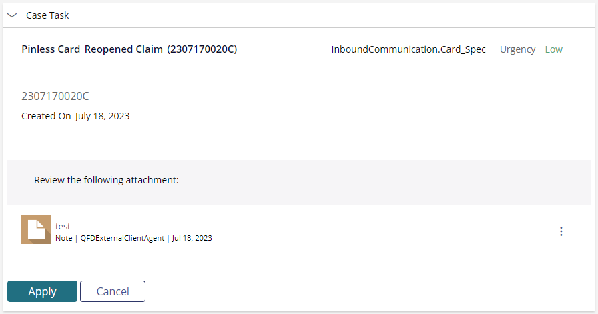Viewport: 598px width, 314px height.
Task: Click the Jul 18, 2023 attachment date
Action: [192, 238]
